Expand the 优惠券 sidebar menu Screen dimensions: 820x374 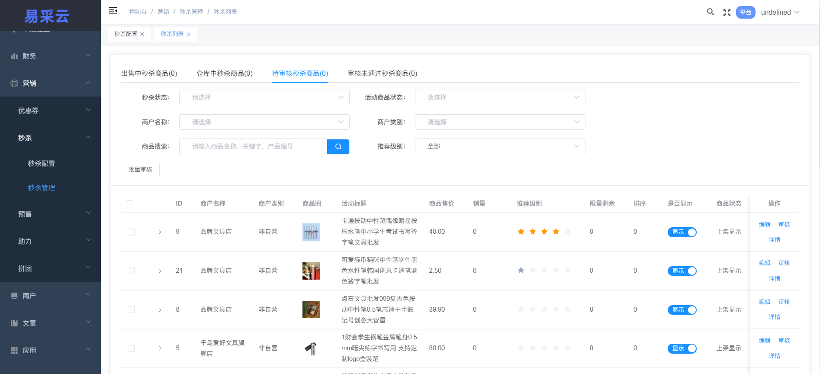pos(50,110)
